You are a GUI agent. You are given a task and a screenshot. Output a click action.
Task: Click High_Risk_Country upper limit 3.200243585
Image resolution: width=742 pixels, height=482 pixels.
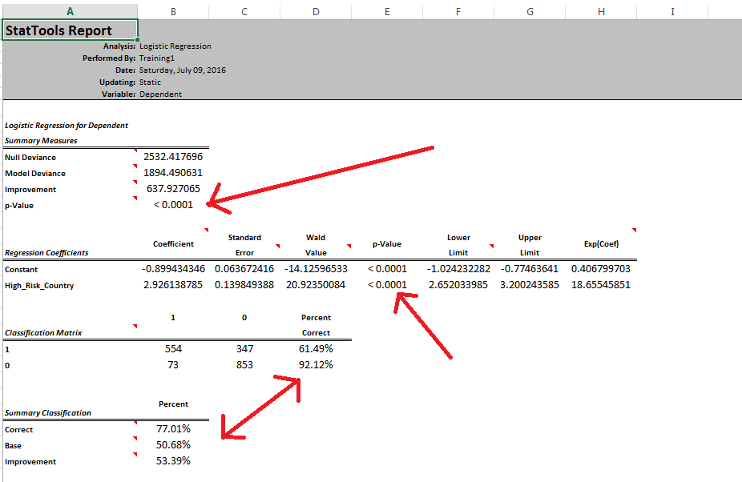coord(530,285)
